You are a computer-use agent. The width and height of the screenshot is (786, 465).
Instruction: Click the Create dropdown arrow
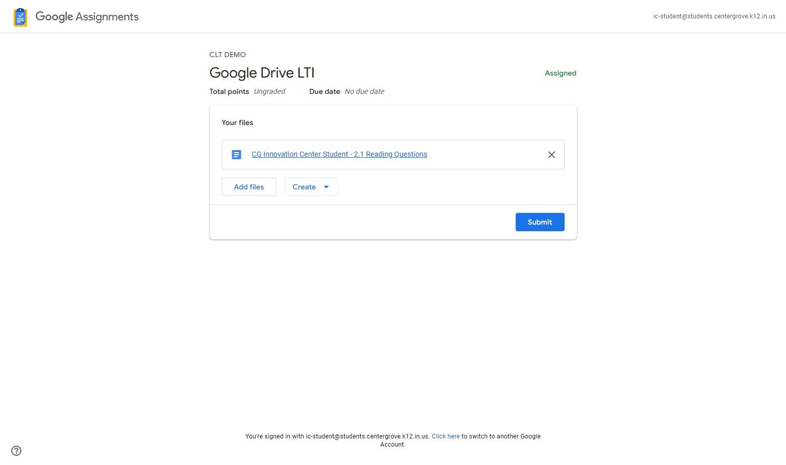[x=326, y=187]
